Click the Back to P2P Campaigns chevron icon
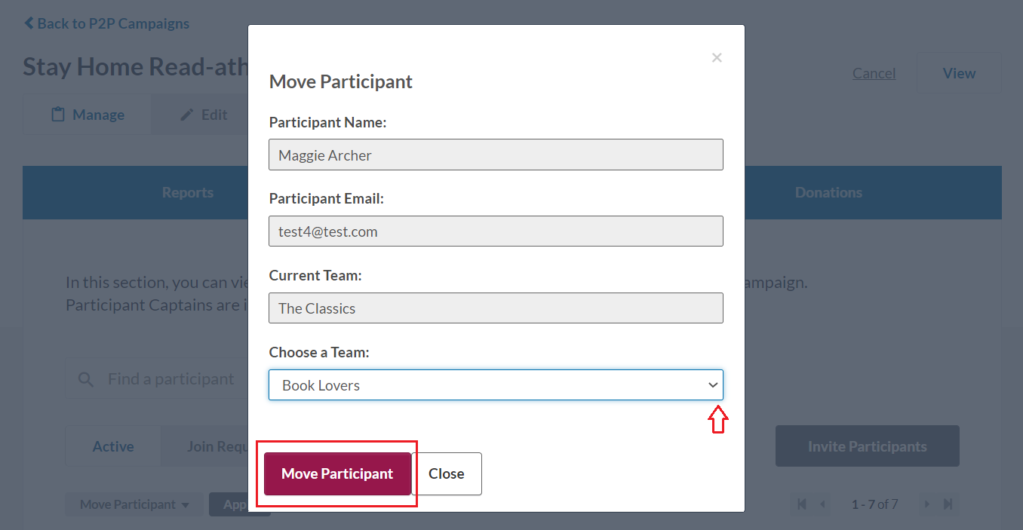The height and width of the screenshot is (530, 1023). pyautogui.click(x=29, y=23)
